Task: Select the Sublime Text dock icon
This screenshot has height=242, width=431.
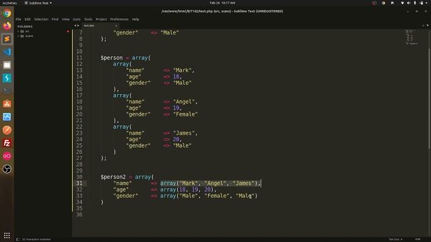Action: [x=7, y=39]
